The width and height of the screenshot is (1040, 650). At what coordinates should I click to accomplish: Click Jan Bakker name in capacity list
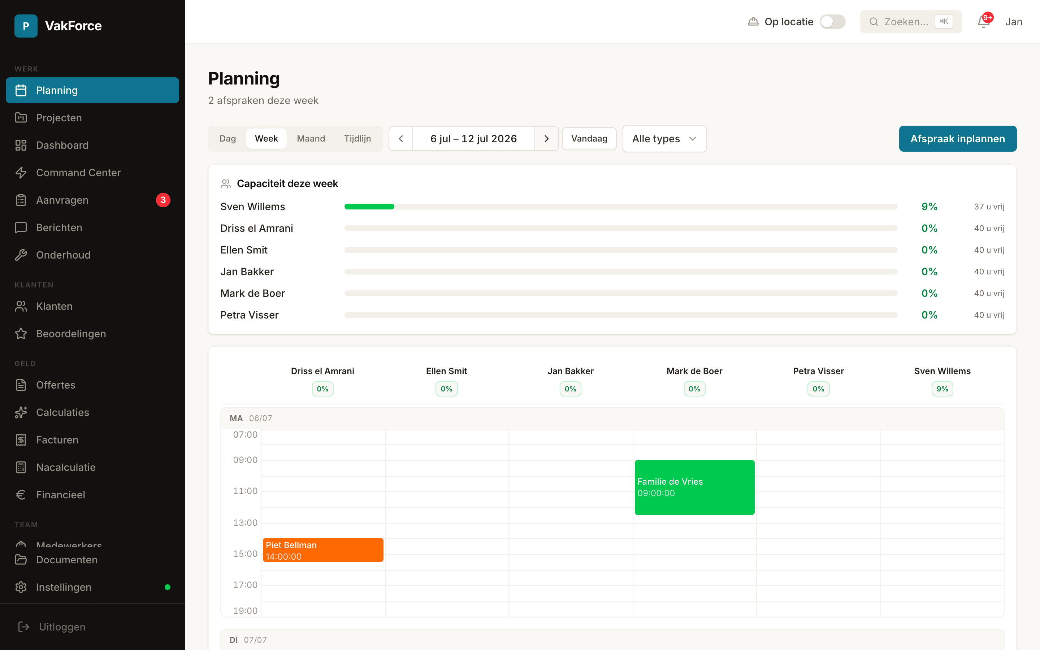coord(247,272)
